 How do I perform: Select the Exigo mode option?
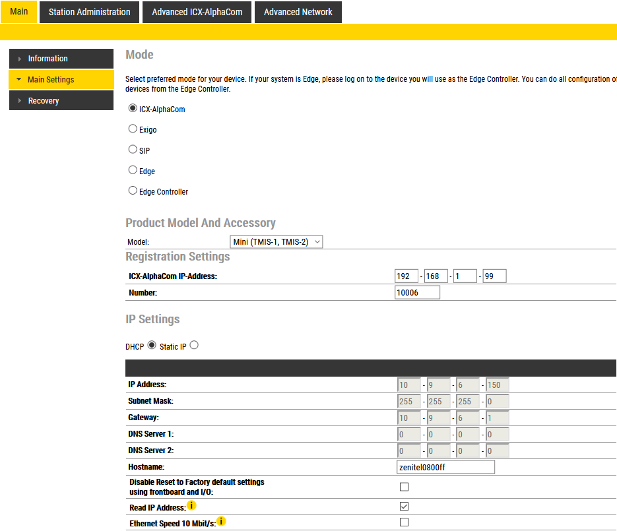coord(133,129)
